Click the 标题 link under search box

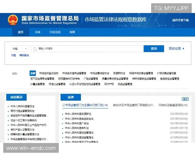(14, 55)
